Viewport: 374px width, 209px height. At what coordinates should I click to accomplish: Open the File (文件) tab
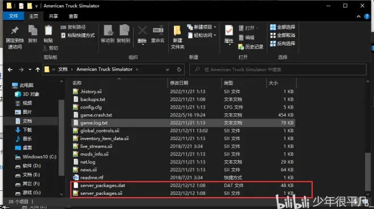pos(14,16)
